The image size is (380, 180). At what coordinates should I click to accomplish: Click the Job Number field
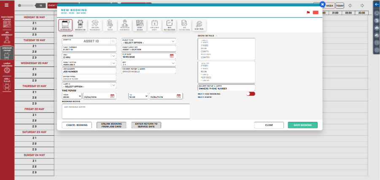click(x=89, y=70)
